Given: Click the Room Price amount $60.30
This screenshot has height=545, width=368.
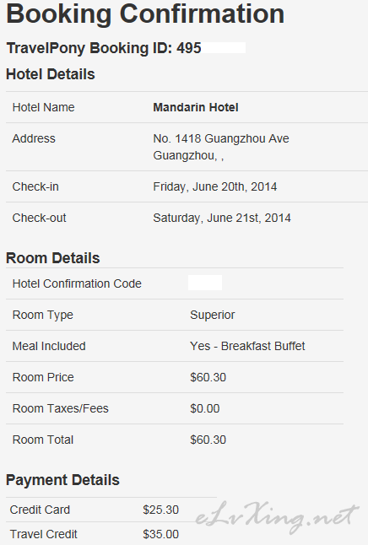Looking at the screenshot, I should pos(208,377).
